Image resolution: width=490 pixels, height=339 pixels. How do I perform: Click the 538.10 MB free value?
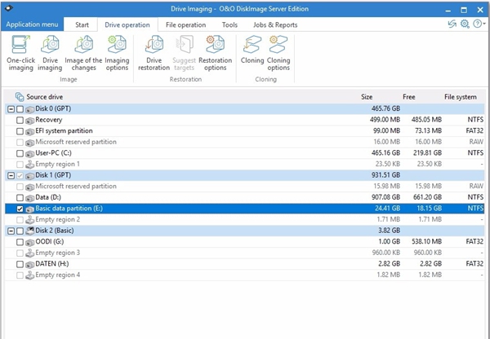(427, 242)
